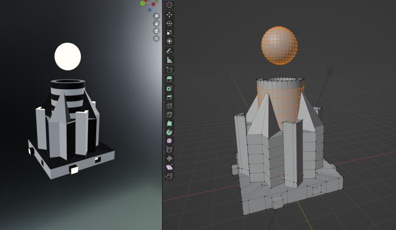
Task: Select the Knife tool
Action: [x=169, y=114]
